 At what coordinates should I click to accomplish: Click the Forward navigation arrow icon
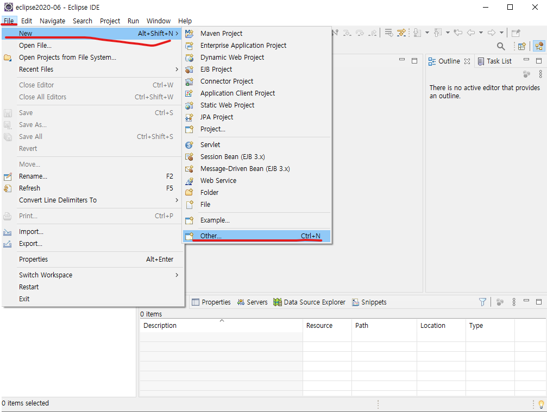(x=492, y=33)
